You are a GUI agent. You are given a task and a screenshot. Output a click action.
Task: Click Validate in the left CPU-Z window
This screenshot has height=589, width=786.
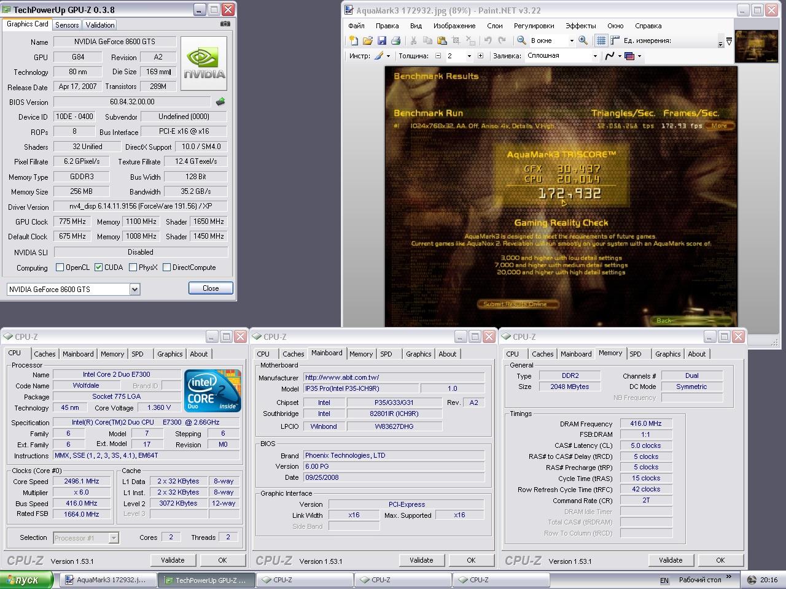coord(173,560)
